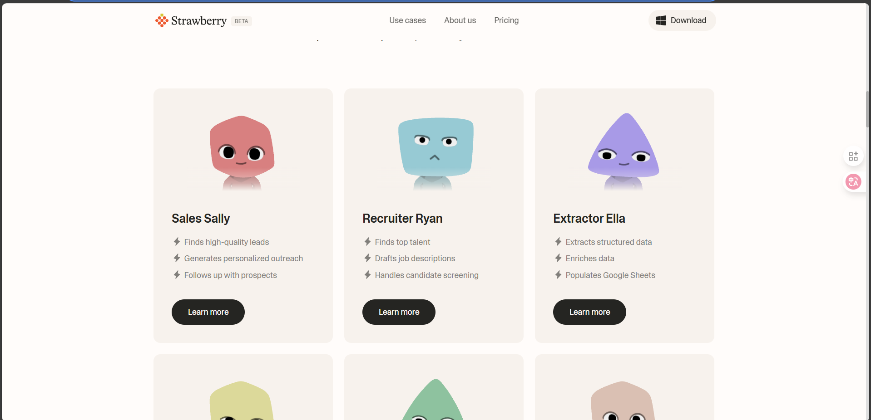Learn more about Recruiter Ryan
The width and height of the screenshot is (871, 420).
pyautogui.click(x=399, y=312)
